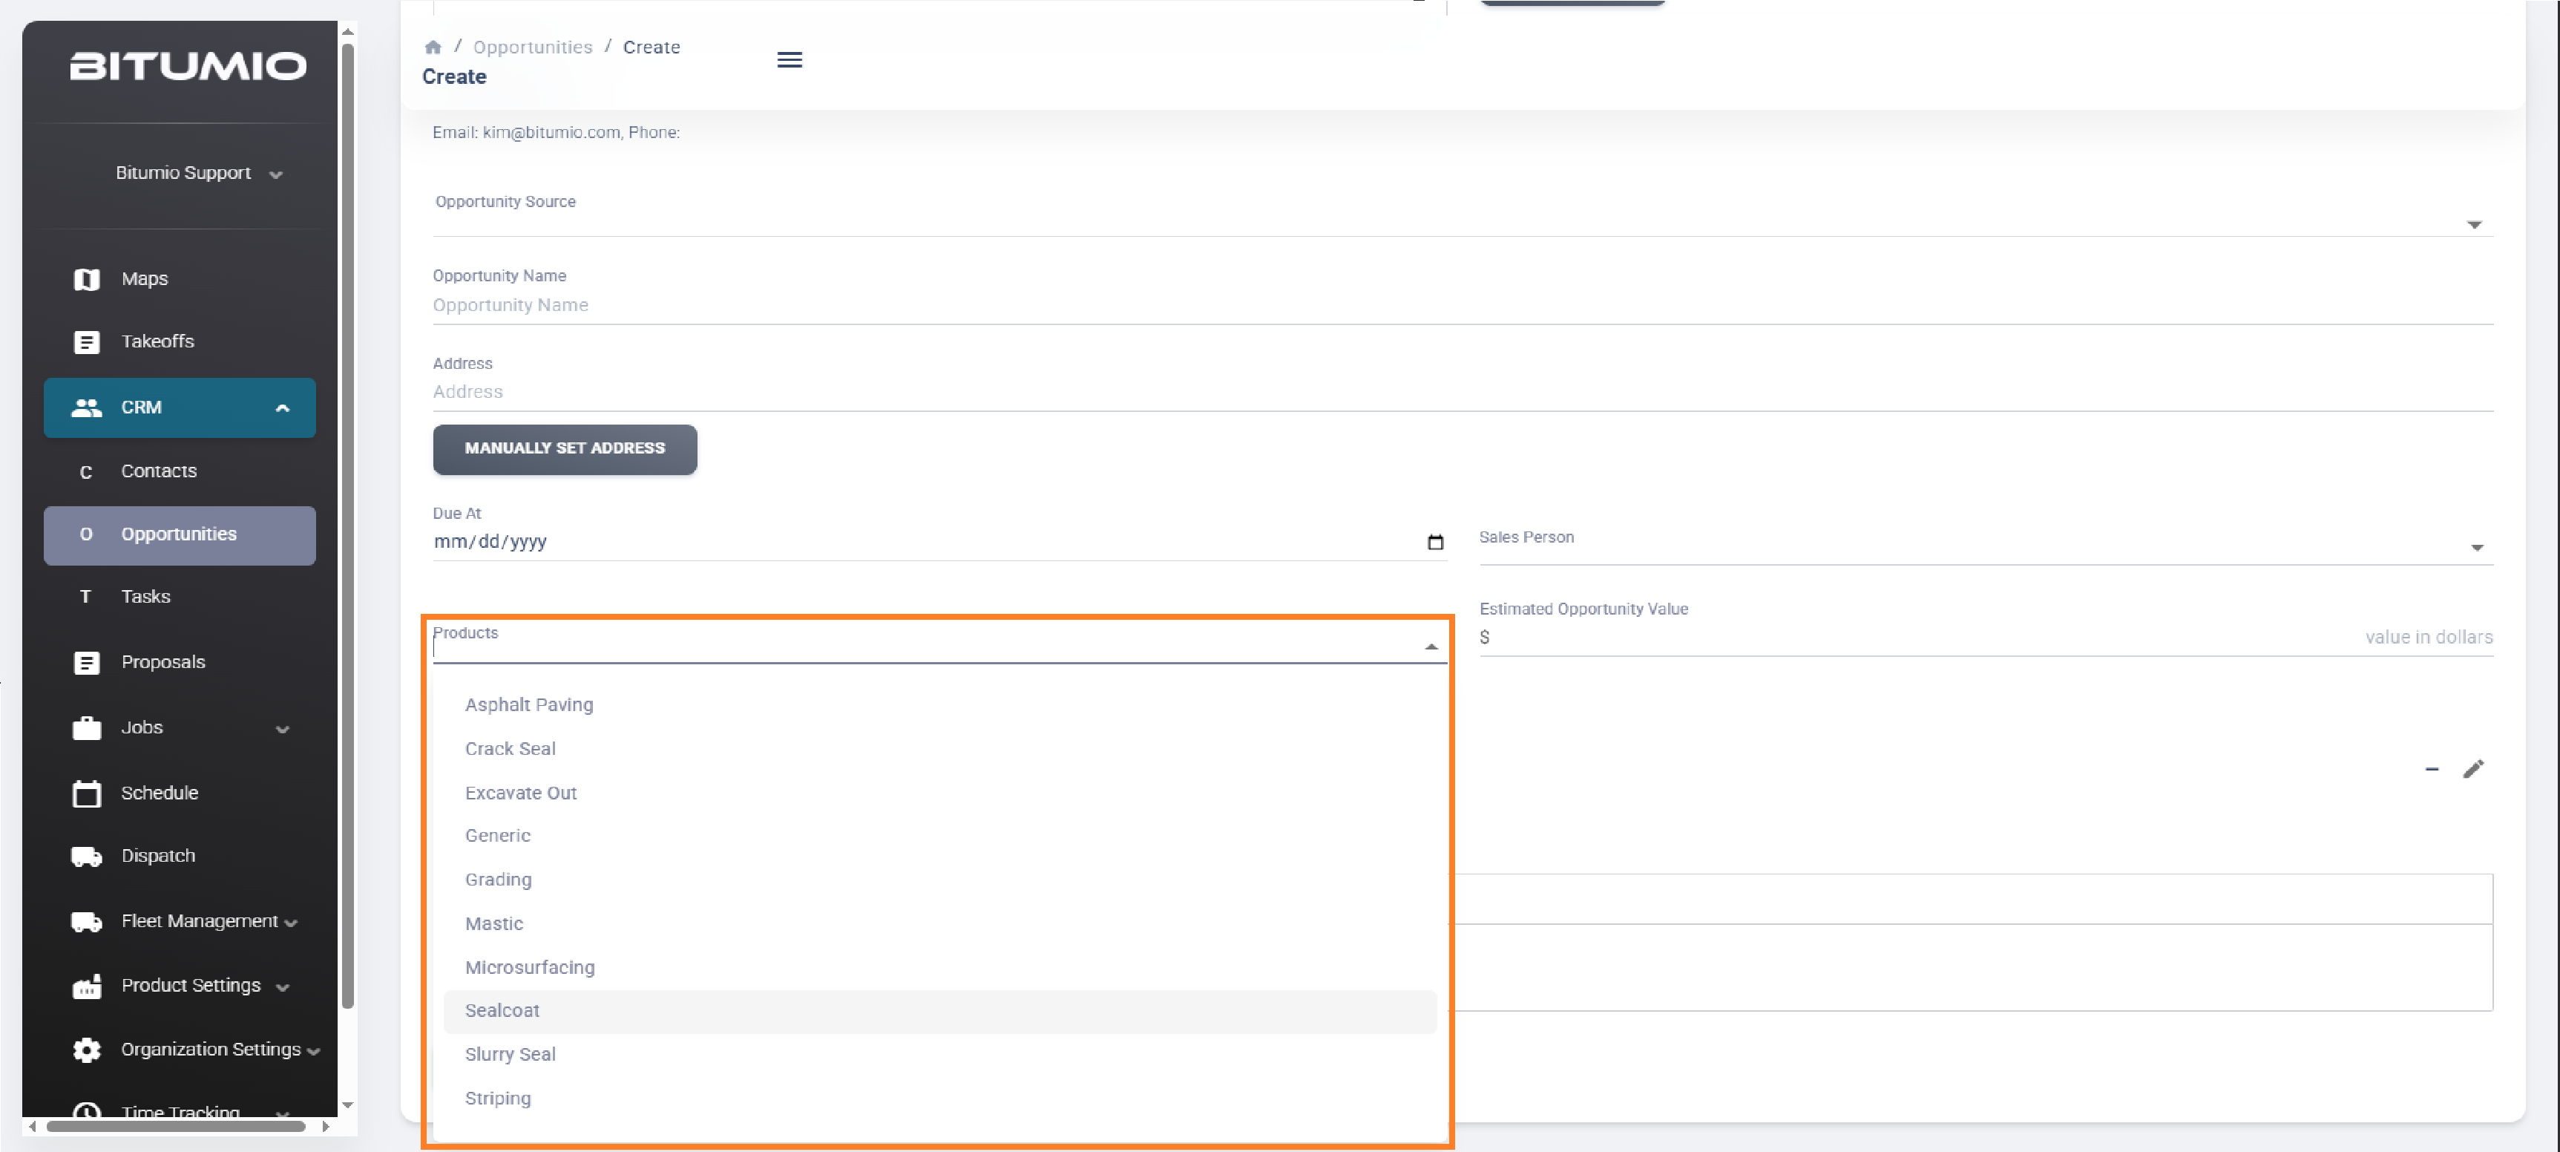This screenshot has width=2560, height=1152.
Task: Click the Maps map icon
Action: coord(87,279)
